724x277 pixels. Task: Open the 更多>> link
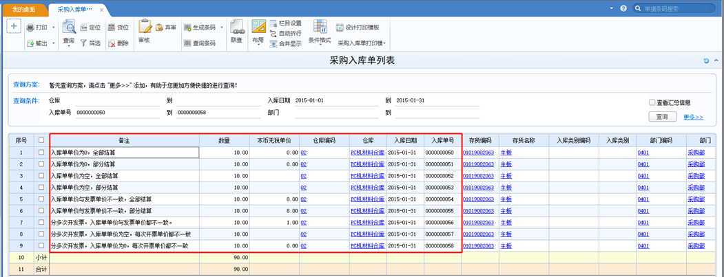693,117
